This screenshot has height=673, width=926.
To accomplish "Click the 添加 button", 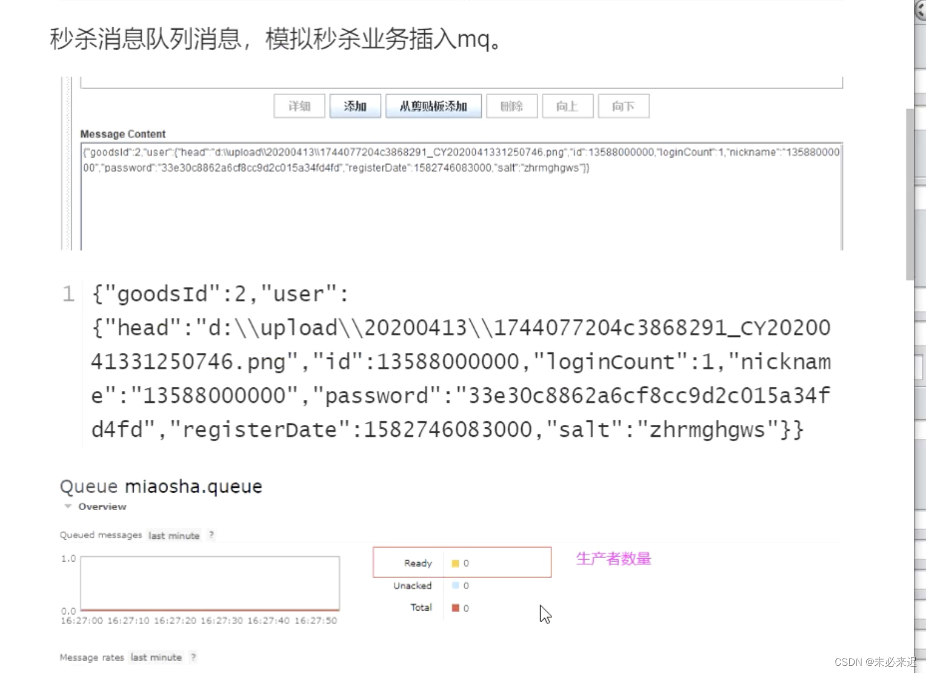I will click(x=355, y=106).
